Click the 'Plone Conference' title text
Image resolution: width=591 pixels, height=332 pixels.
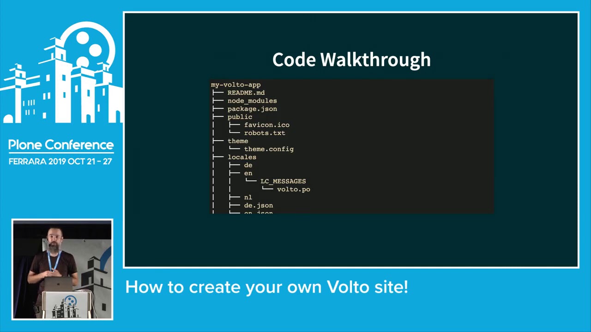(x=61, y=145)
